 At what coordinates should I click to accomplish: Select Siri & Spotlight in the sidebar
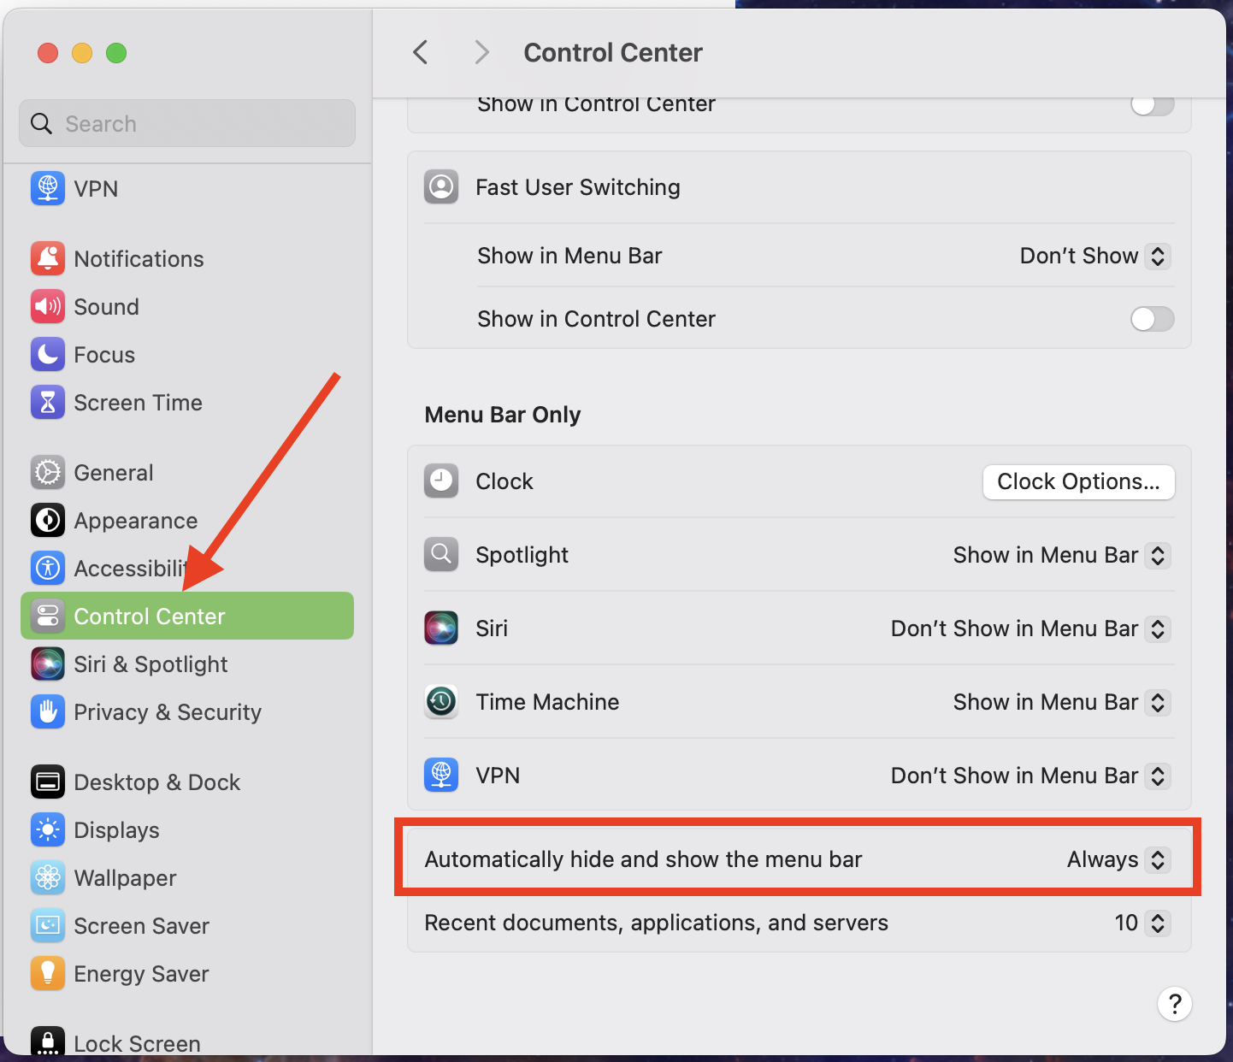coord(187,664)
